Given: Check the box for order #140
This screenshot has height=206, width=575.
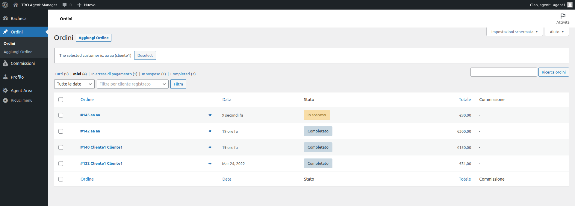Looking at the screenshot, I should click(x=61, y=147).
